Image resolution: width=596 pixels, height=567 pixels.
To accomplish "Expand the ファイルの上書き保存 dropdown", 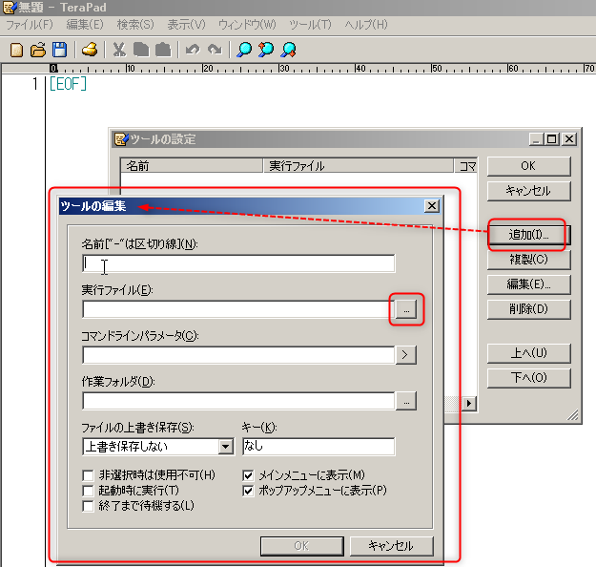I will coord(226,447).
